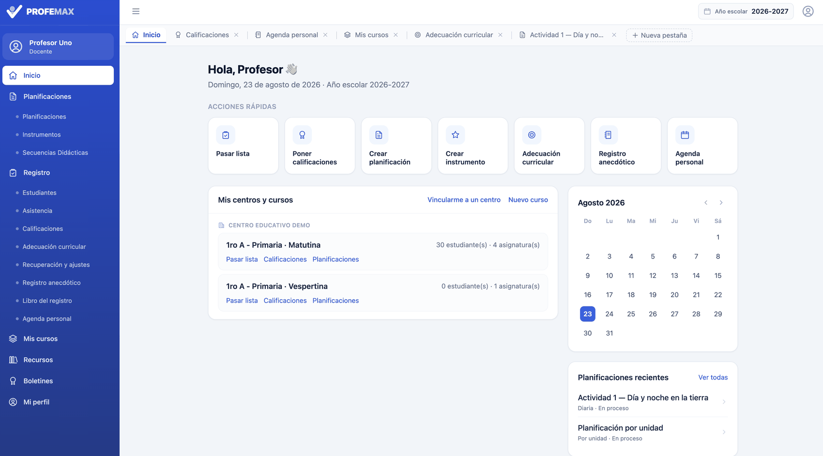
Task: Open the Crear planificación quick action
Action: [x=396, y=146]
